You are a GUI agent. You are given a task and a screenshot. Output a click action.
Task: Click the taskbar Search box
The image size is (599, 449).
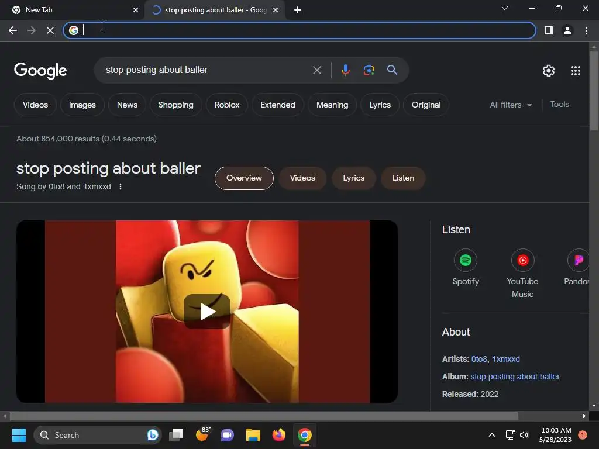[x=98, y=435]
